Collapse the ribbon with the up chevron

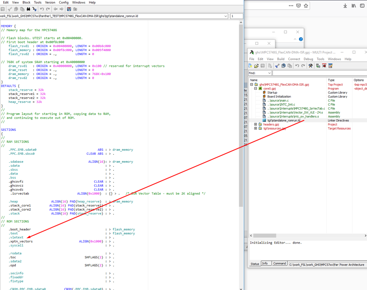295,39
